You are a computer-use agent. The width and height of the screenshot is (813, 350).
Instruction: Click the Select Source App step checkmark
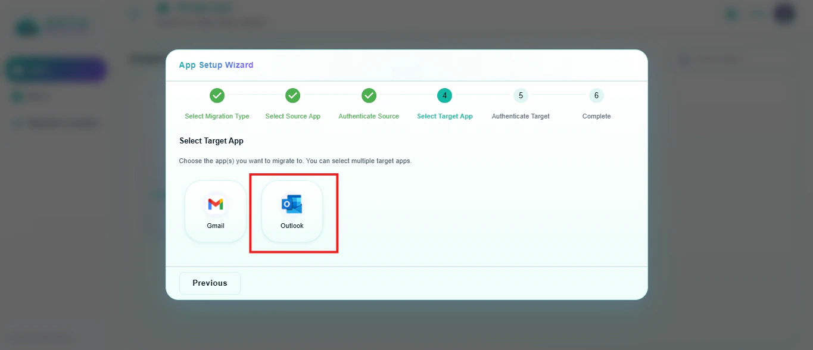pyautogui.click(x=292, y=95)
